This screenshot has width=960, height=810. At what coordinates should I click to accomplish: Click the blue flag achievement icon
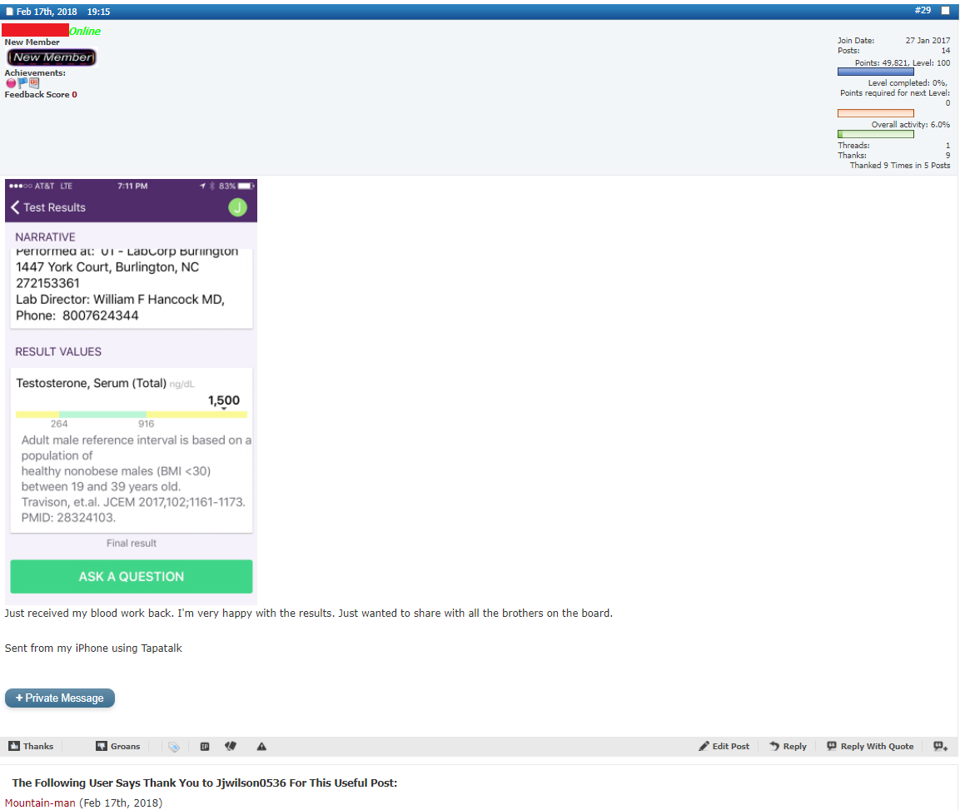[x=22, y=83]
